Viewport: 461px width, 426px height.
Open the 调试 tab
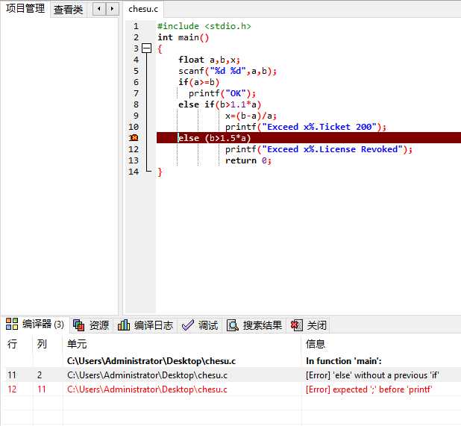(200, 325)
